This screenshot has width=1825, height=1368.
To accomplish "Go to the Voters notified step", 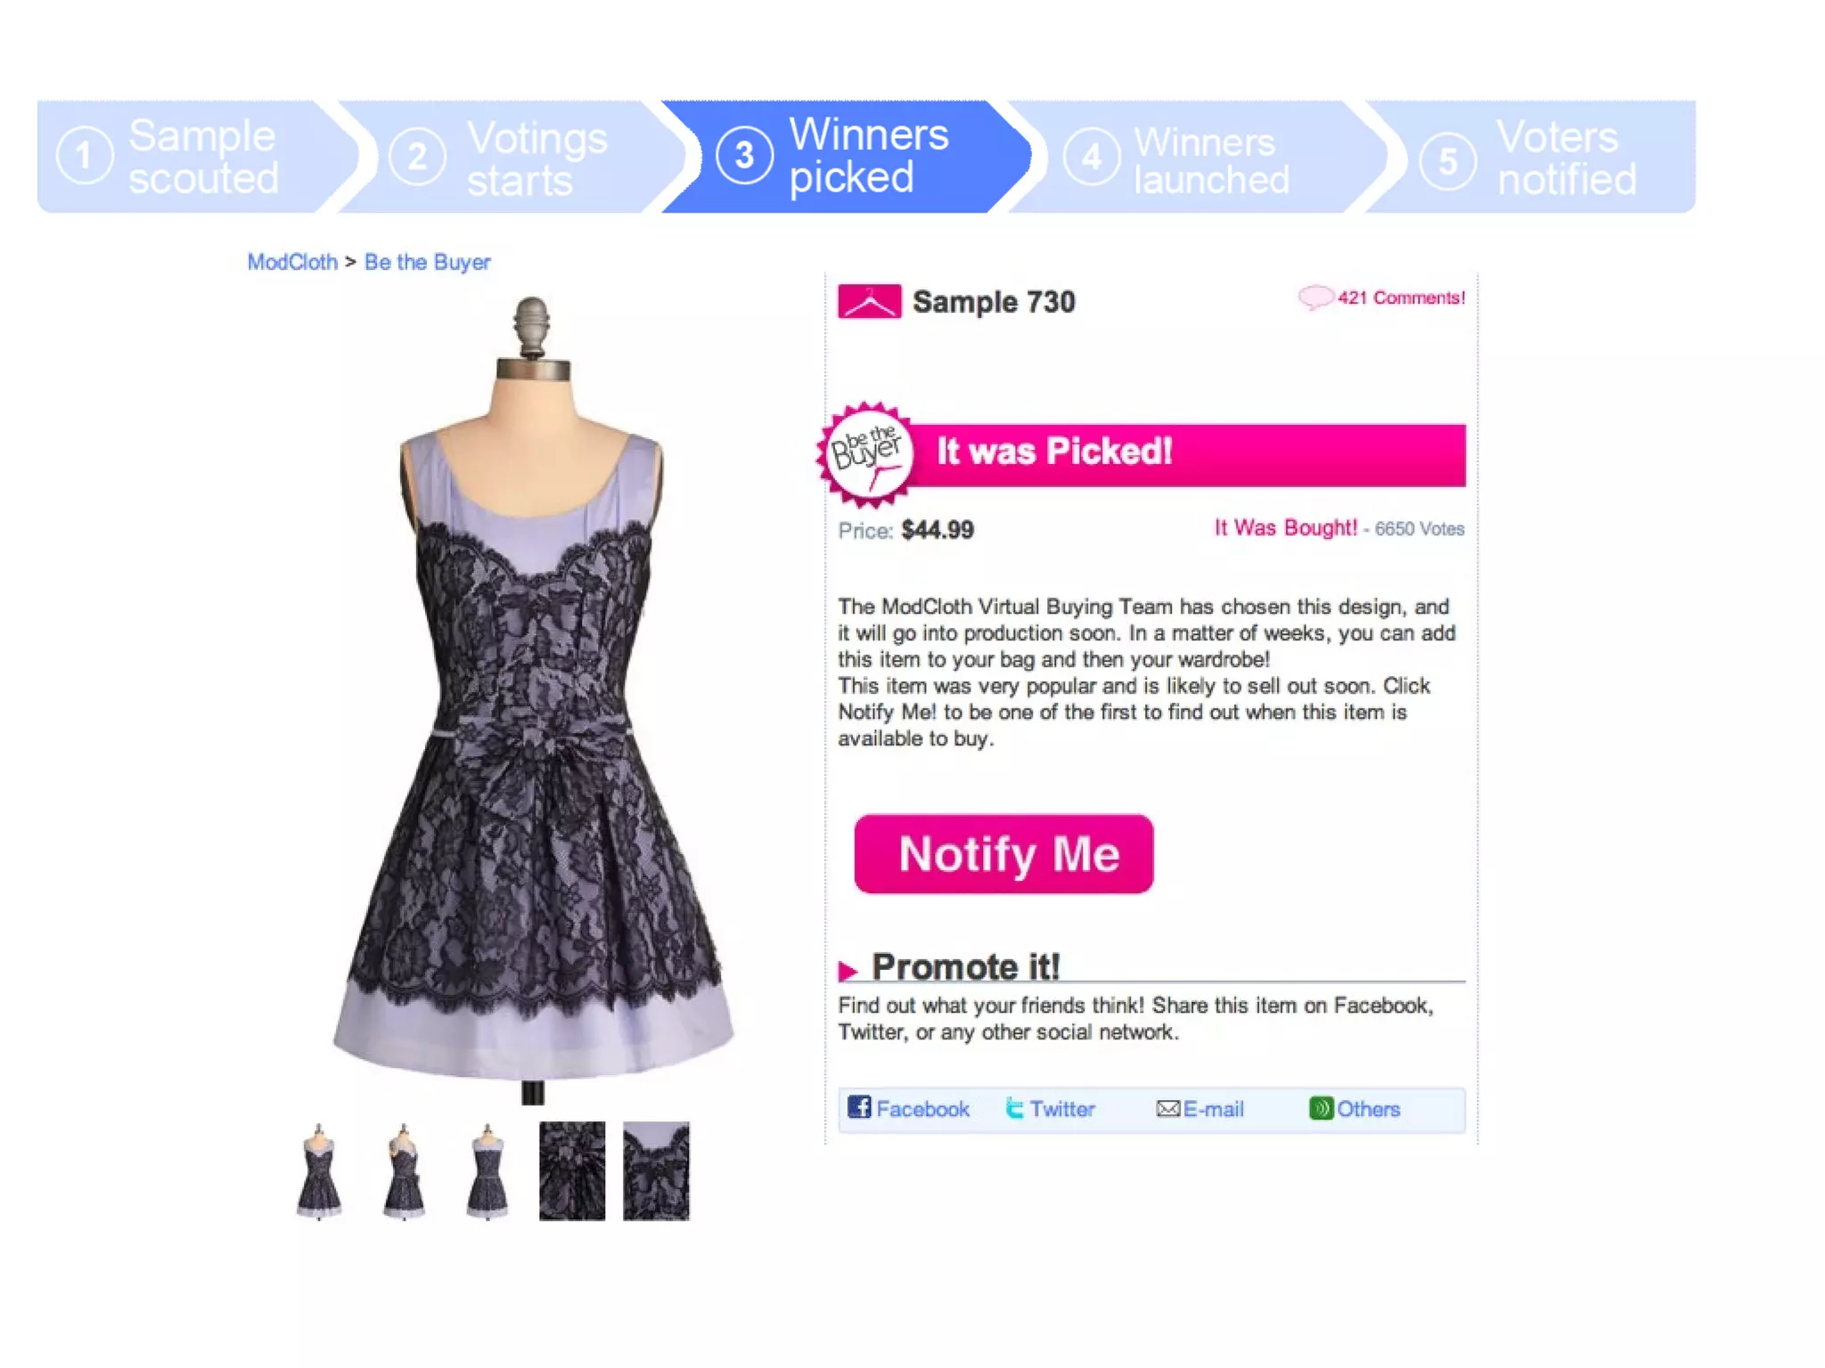I will coord(1533,156).
